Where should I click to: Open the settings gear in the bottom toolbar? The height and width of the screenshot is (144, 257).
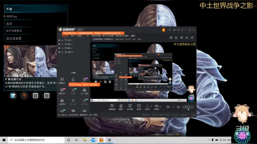pyautogui.click(x=178, y=107)
